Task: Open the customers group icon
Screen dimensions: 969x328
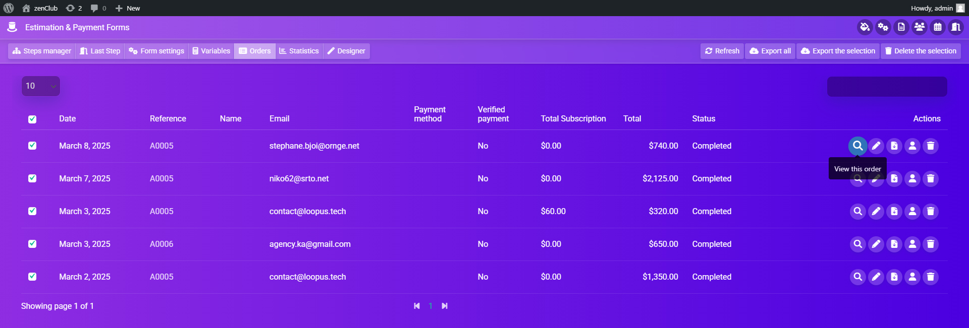Action: pos(920,27)
